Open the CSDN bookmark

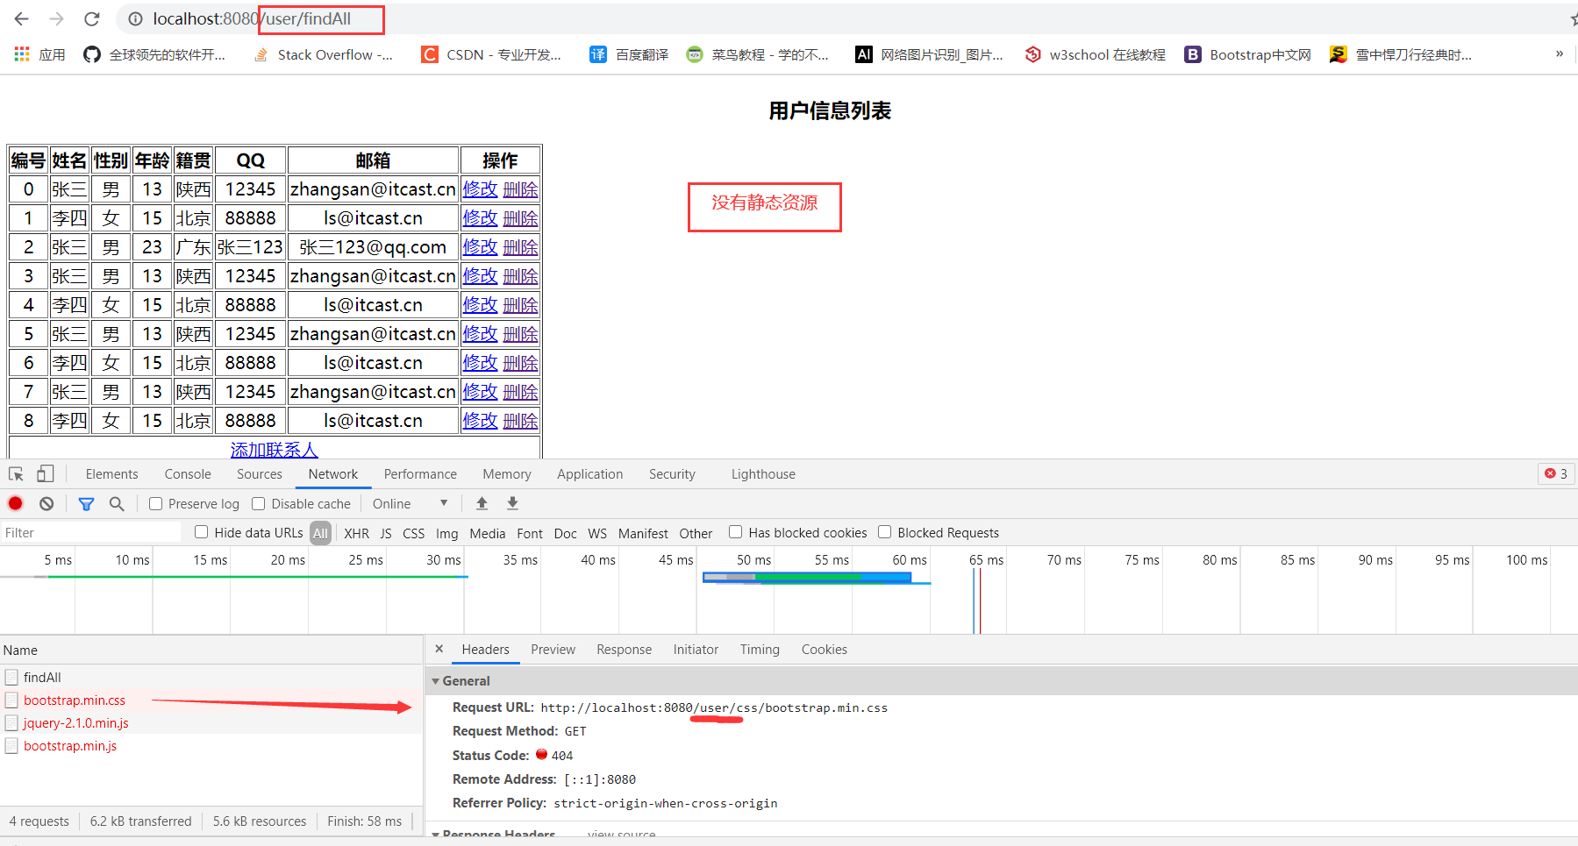(491, 54)
